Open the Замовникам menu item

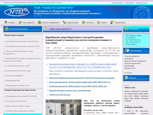coord(120,23)
